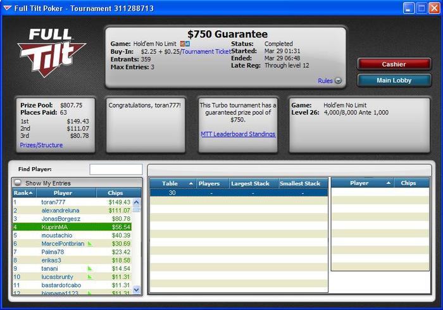The image size is (443, 310).
Task: Click the Find Player input field
Action: tap(116, 170)
